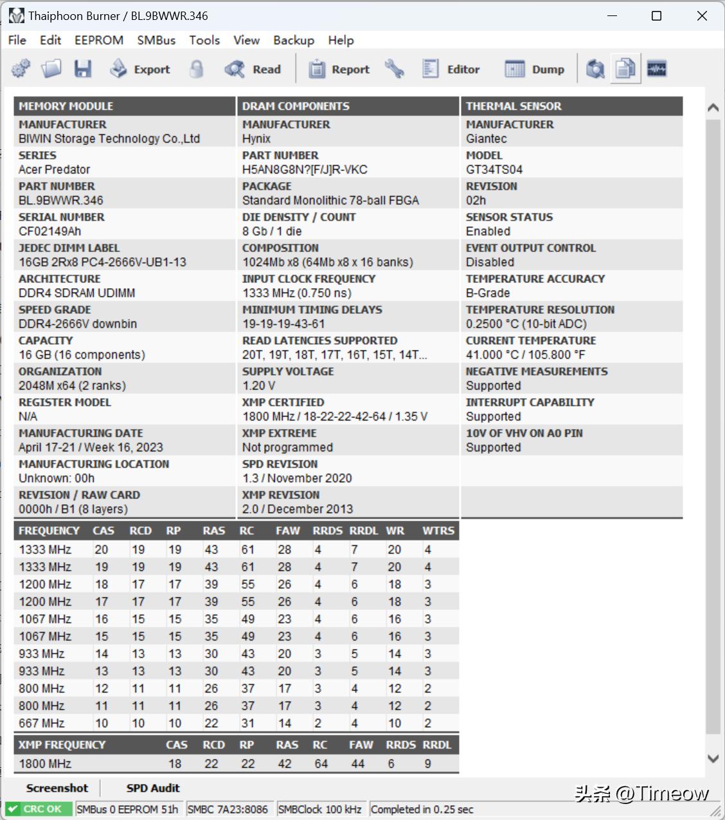Click the Acer Predator series value

(54, 169)
